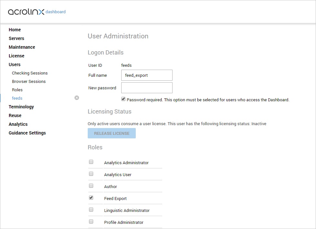Click the Full name input field
This screenshot has height=229, width=316.
click(147, 75)
